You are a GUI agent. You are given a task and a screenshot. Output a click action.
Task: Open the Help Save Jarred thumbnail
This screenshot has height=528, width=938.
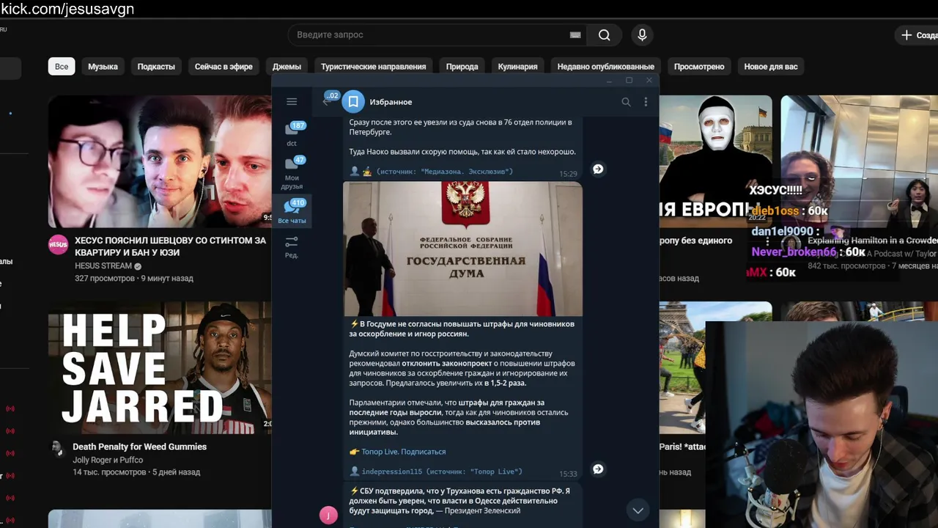[x=160, y=367]
